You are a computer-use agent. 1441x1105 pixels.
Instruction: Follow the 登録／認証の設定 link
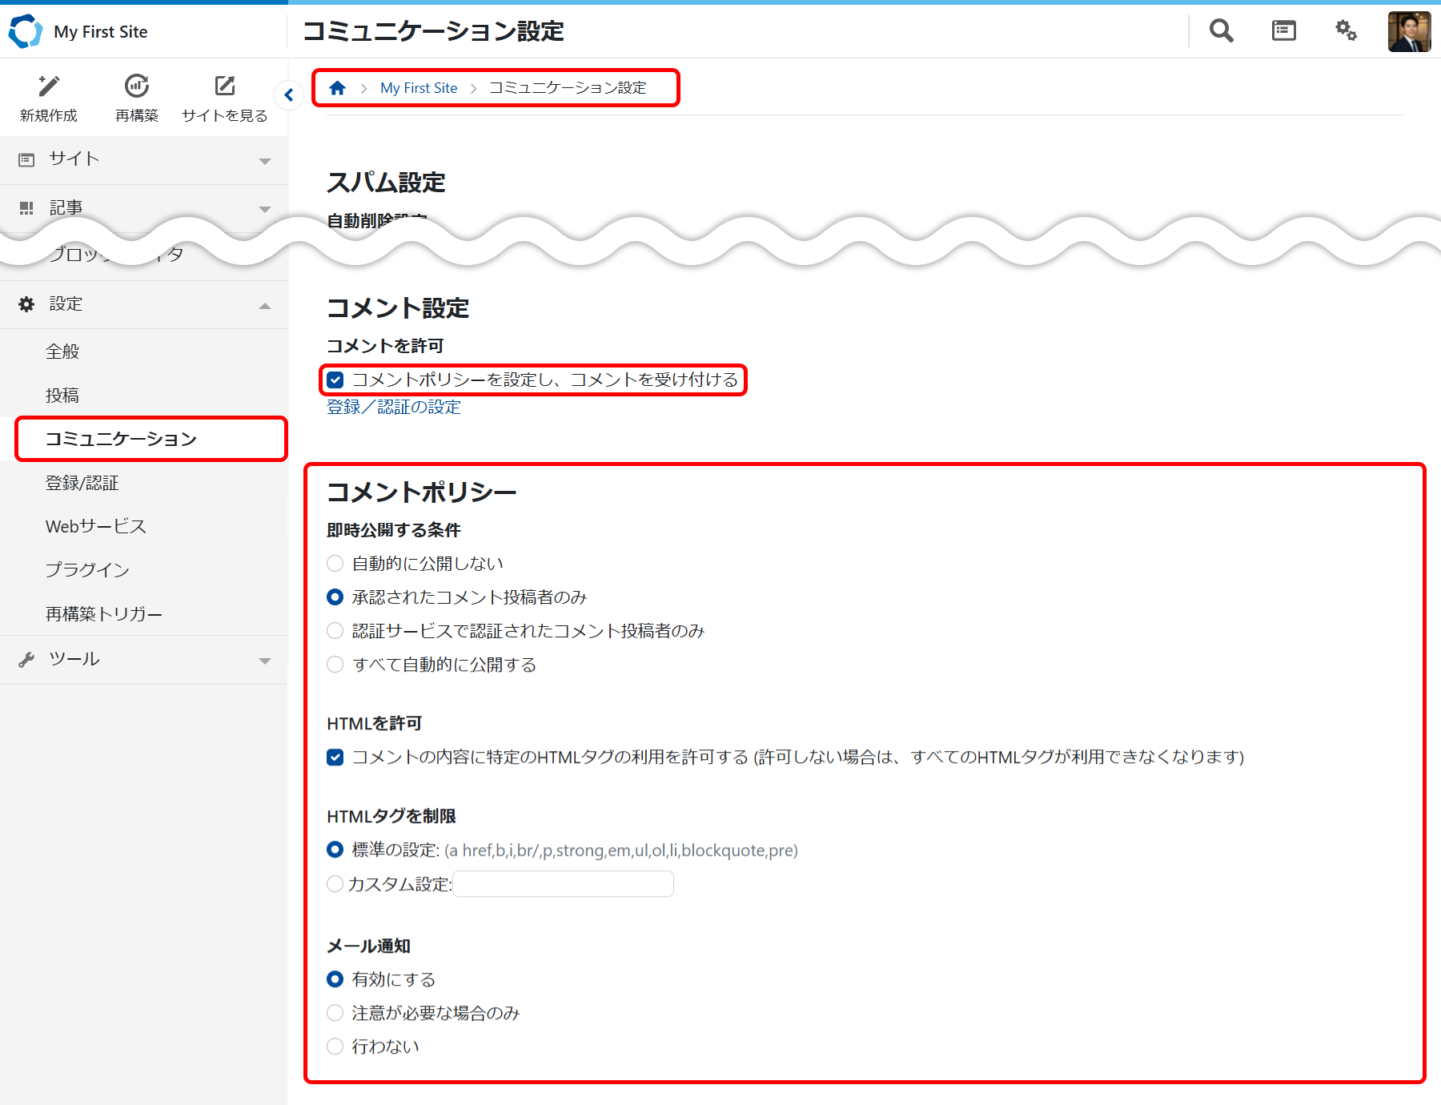[x=394, y=408]
